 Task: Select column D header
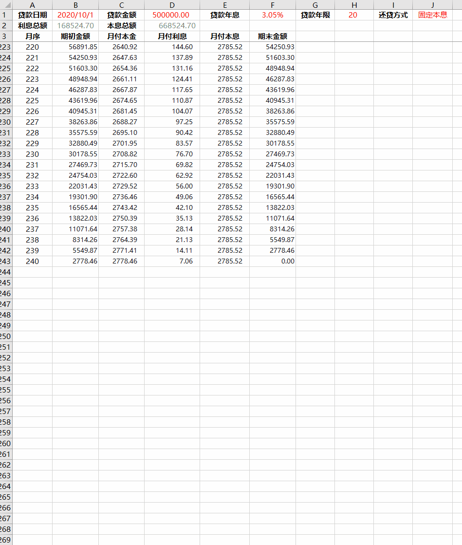[172, 5]
